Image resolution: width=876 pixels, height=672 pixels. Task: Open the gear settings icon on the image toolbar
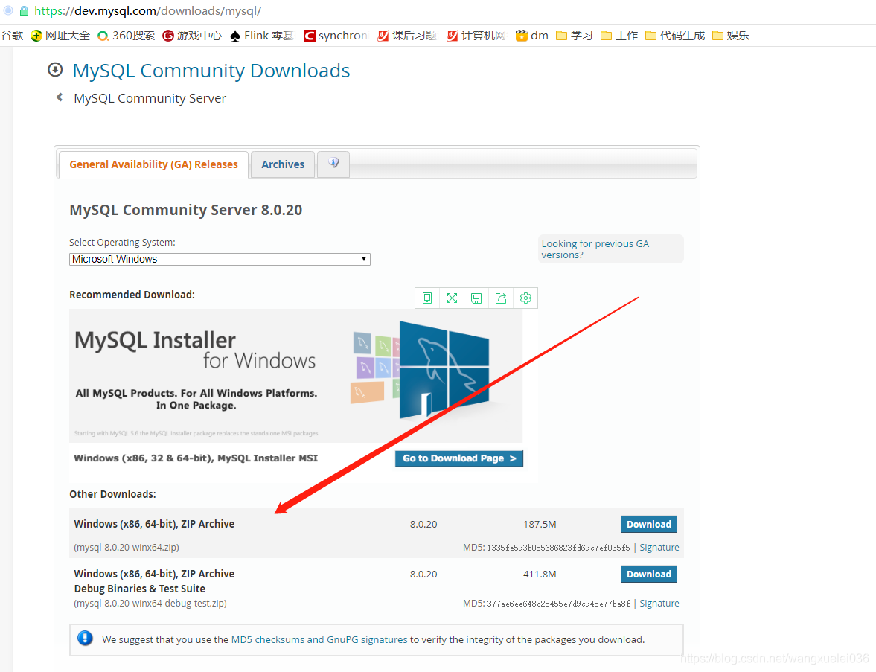525,297
